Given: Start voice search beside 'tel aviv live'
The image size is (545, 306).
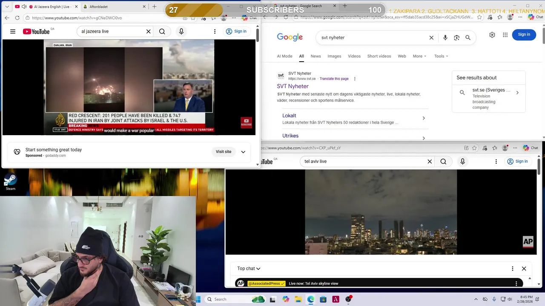Looking at the screenshot, I should 463,161.
